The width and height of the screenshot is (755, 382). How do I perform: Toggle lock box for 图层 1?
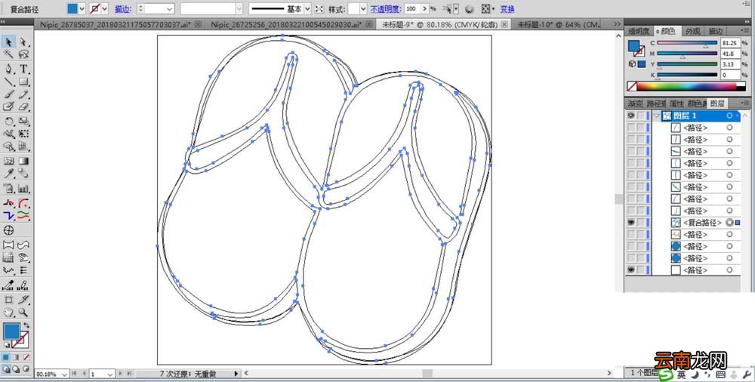[x=640, y=116]
